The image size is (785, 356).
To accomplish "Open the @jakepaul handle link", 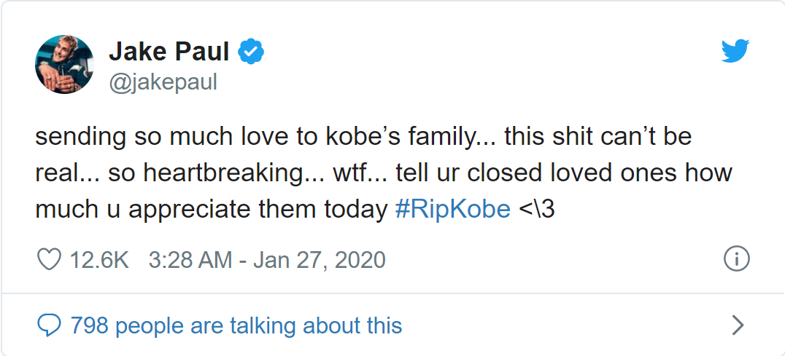I will (x=163, y=82).
